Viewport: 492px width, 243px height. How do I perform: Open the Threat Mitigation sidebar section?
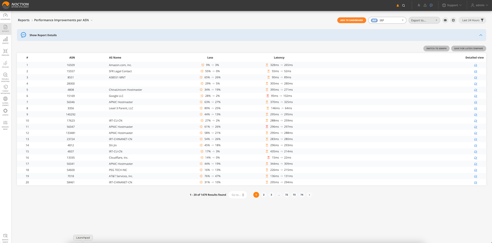pos(5,89)
